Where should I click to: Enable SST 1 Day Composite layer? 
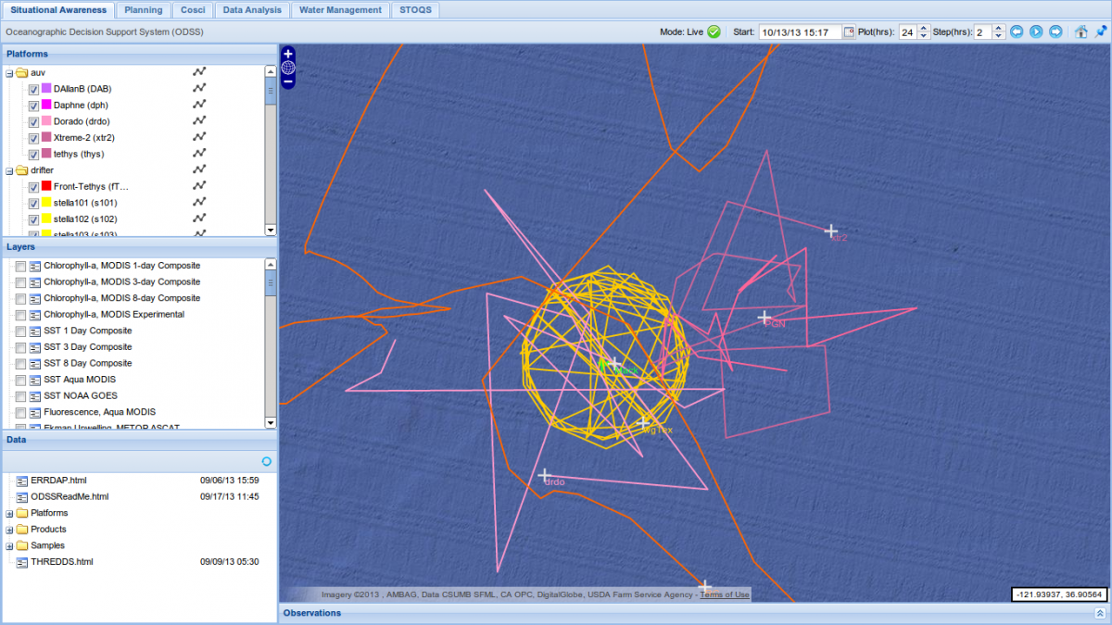pos(21,331)
